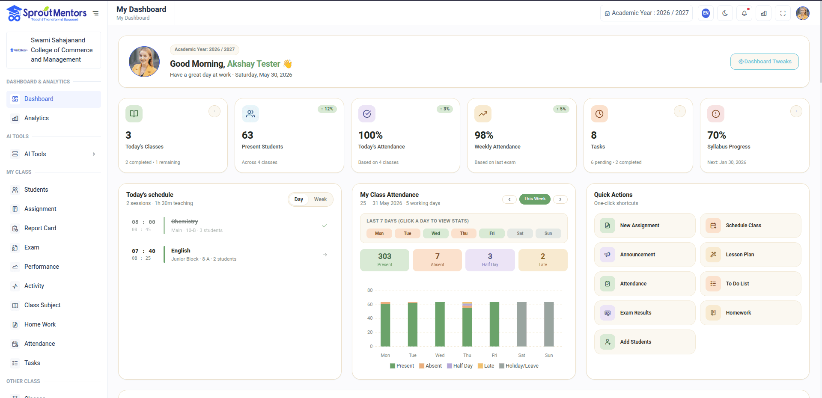Click the This Week button
The image size is (822, 398).
pos(535,199)
